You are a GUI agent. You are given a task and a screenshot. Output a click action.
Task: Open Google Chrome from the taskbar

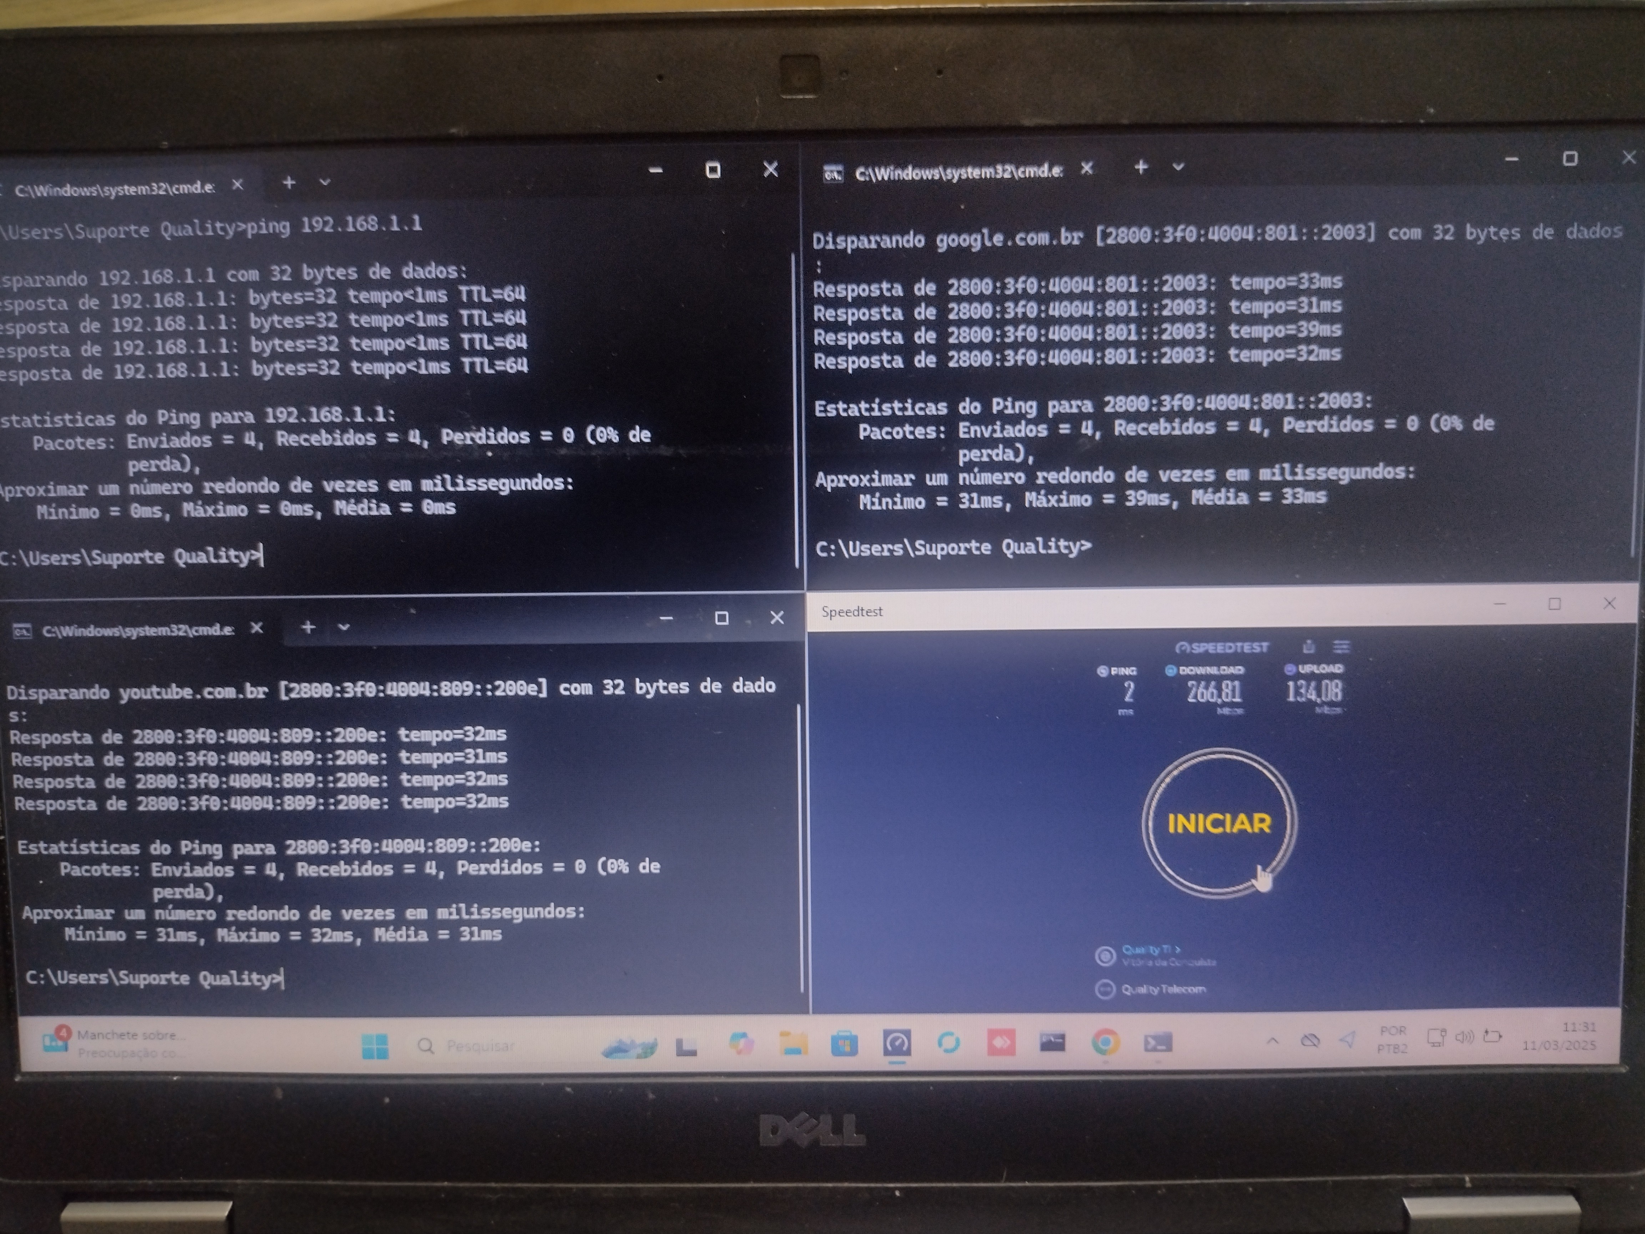click(1105, 1043)
